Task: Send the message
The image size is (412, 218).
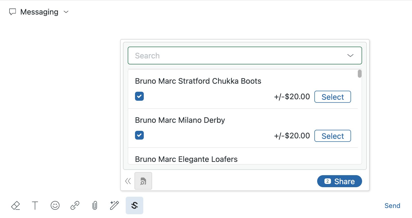Action: 392,206
